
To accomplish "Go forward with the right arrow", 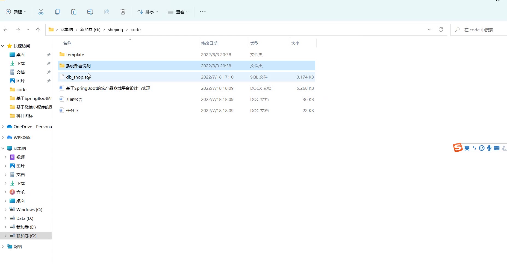I will click(18, 30).
